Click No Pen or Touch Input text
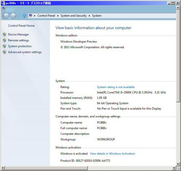The width and height of the screenshot is (181, 171). (x=129, y=109)
